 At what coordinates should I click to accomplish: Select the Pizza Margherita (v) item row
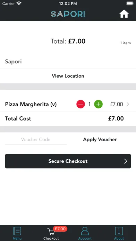click(68, 104)
